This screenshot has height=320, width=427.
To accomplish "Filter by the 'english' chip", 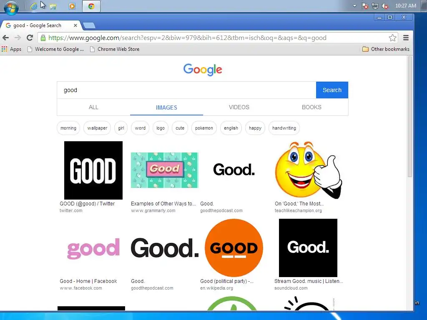I will pos(231,128).
